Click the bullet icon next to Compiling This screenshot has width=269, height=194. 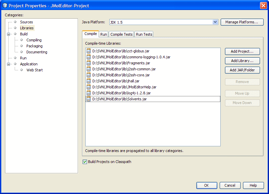[22, 40]
